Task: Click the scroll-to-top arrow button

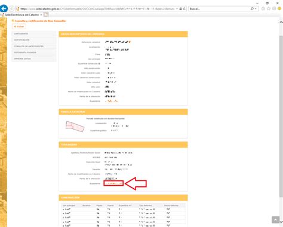Action: [275, 220]
